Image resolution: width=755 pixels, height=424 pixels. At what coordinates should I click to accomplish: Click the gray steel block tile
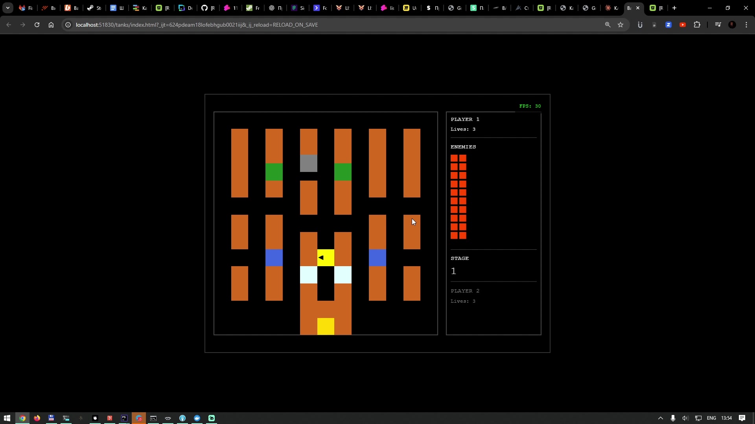(x=308, y=163)
